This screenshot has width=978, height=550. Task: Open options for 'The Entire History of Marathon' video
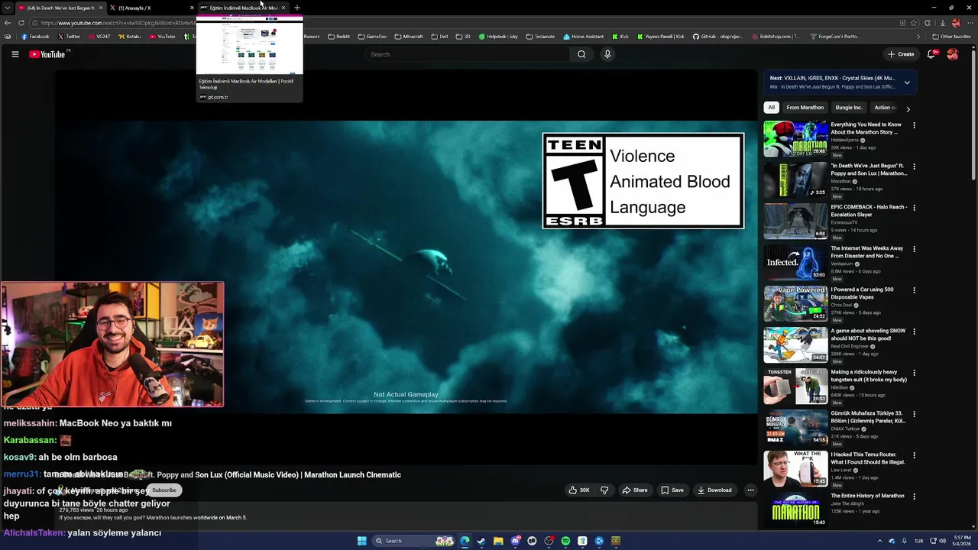[914, 497]
